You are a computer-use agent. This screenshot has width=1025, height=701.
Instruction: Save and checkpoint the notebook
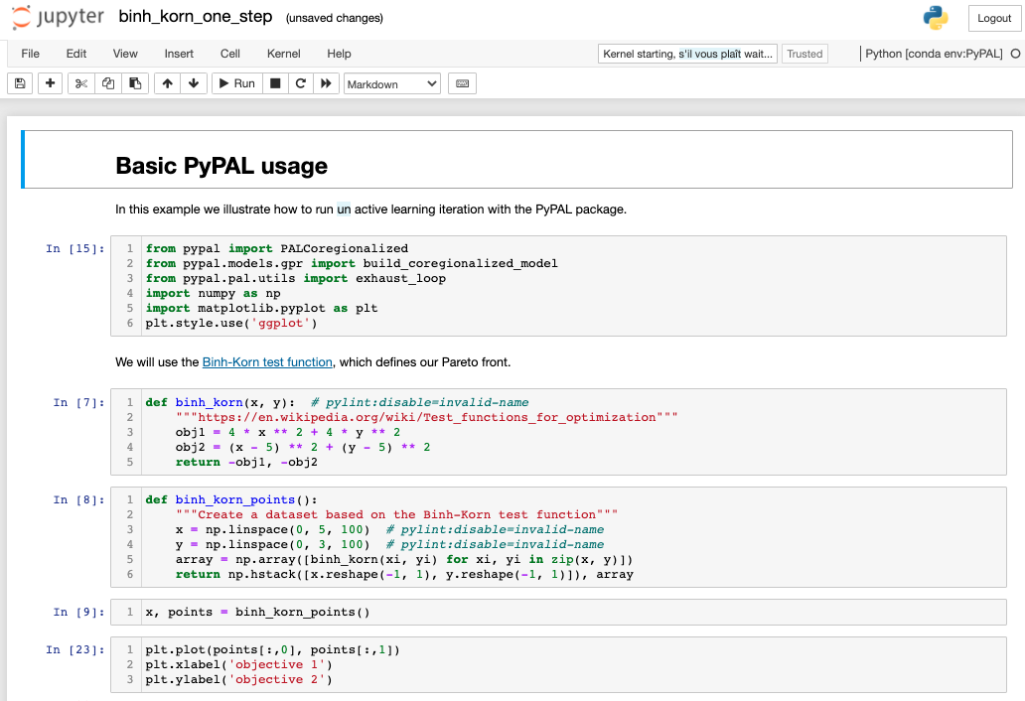(x=20, y=83)
